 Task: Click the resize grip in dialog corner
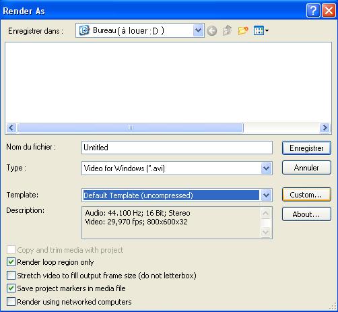333,307
